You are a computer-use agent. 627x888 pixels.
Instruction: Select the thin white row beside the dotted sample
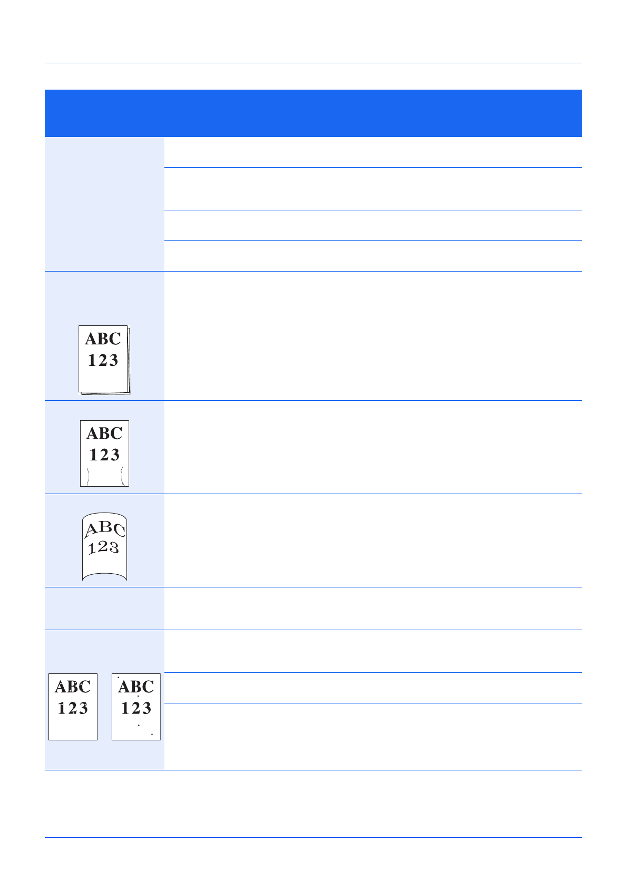373,688
